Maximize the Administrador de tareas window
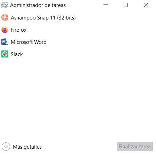Viewport: 156px width, 156px height. point(126,5)
